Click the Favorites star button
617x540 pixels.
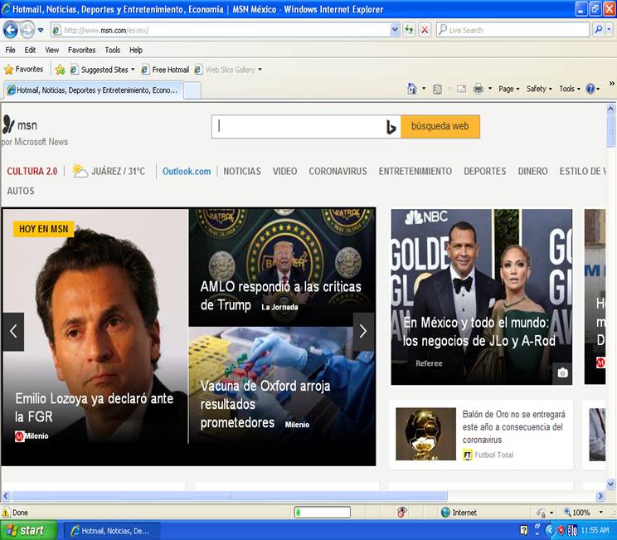pos(24,70)
